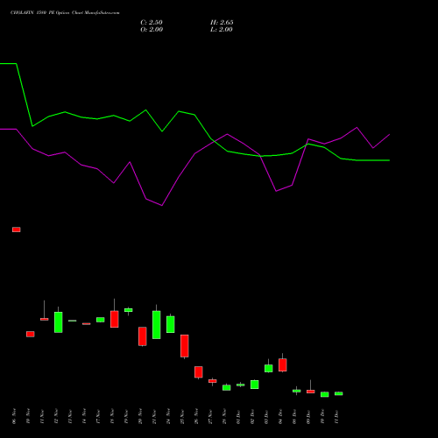Click the open value O: 2.00
The width and height of the screenshot is (438, 438).
(x=152, y=30)
